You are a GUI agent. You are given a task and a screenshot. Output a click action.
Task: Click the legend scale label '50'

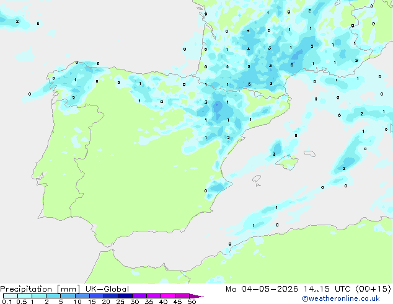192,302
